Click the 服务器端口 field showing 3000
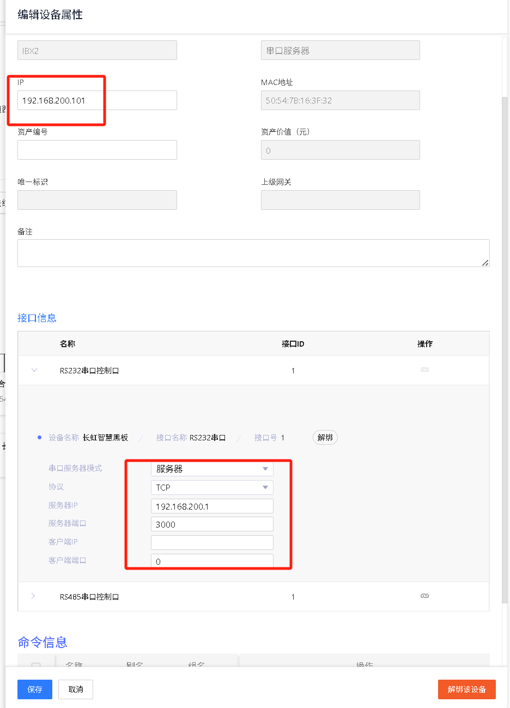The width and height of the screenshot is (510, 708). click(211, 524)
